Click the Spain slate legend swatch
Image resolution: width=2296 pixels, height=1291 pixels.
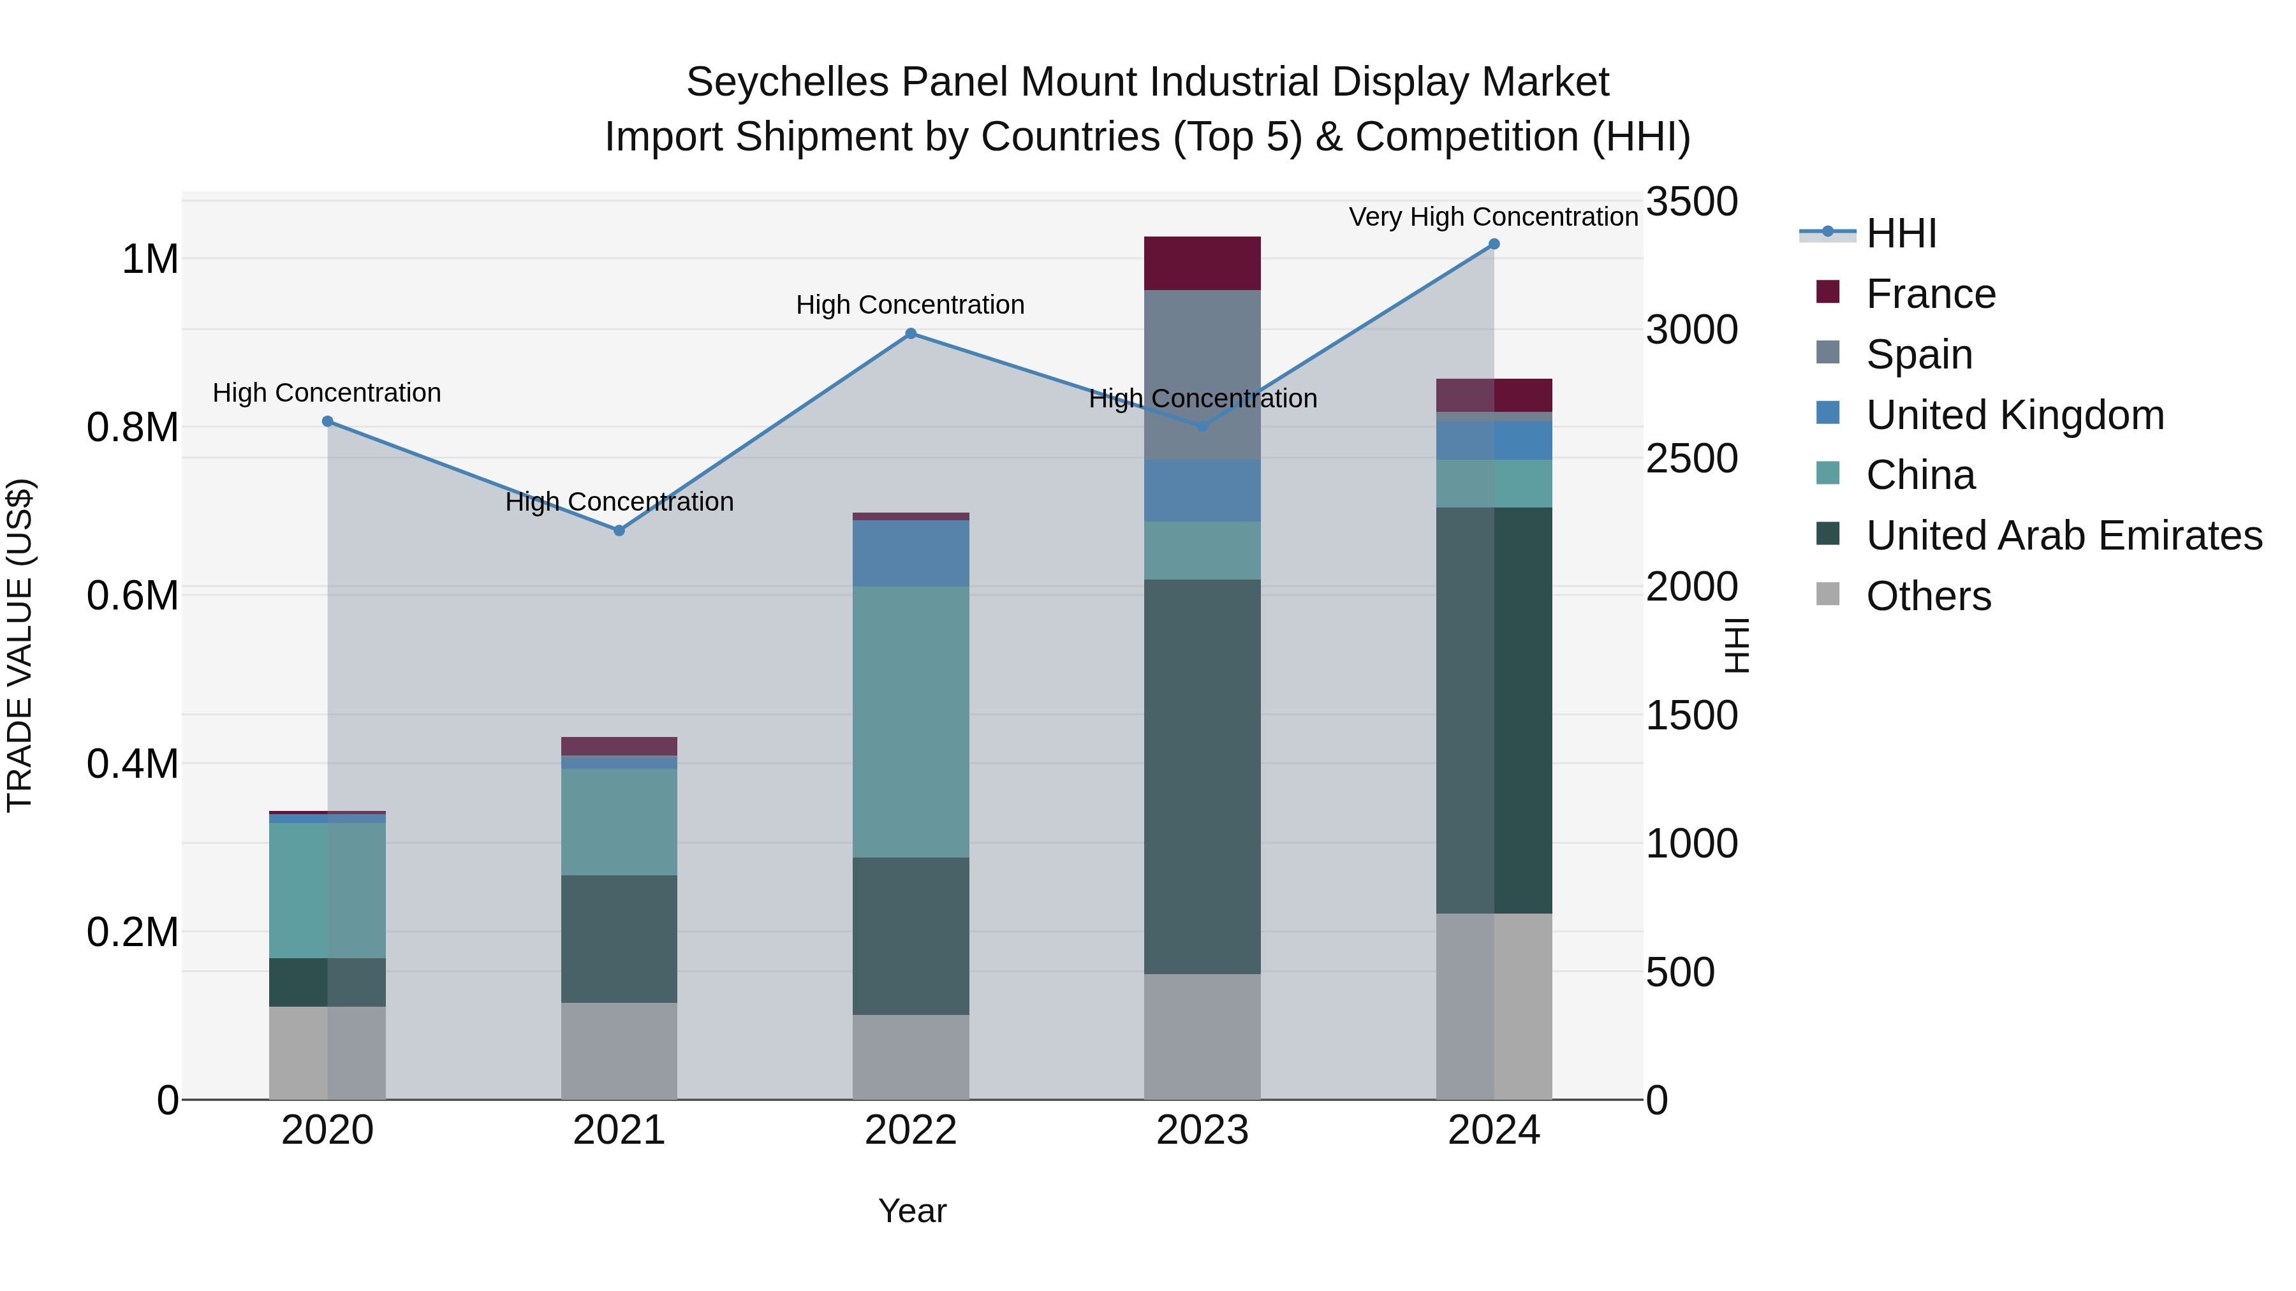pyautogui.click(x=1827, y=352)
